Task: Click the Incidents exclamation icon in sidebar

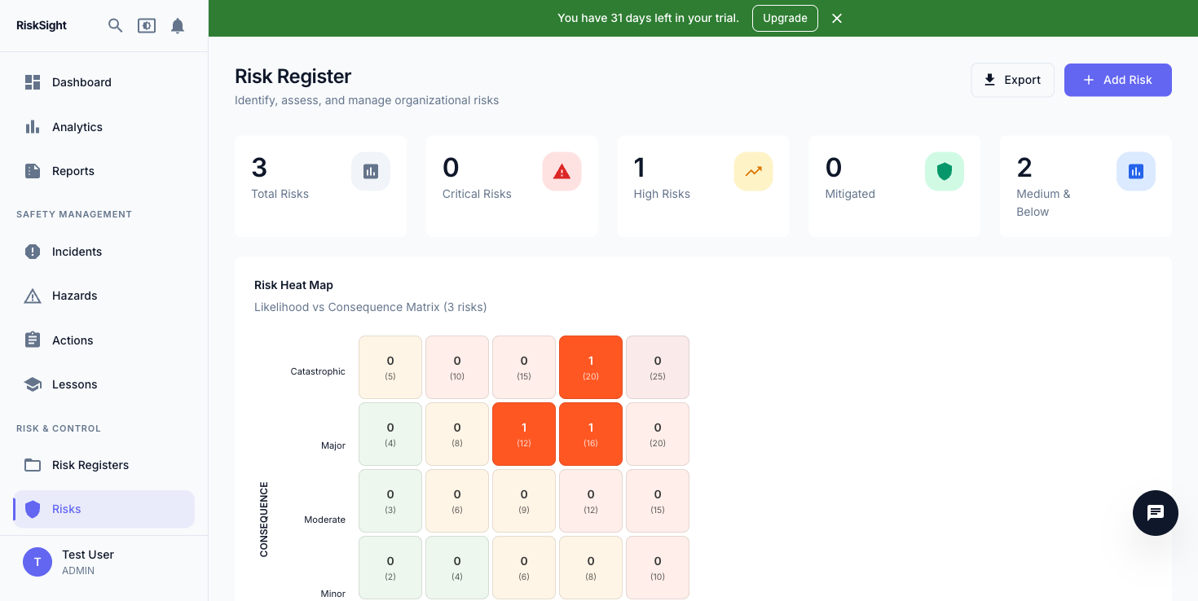Action: click(x=33, y=252)
